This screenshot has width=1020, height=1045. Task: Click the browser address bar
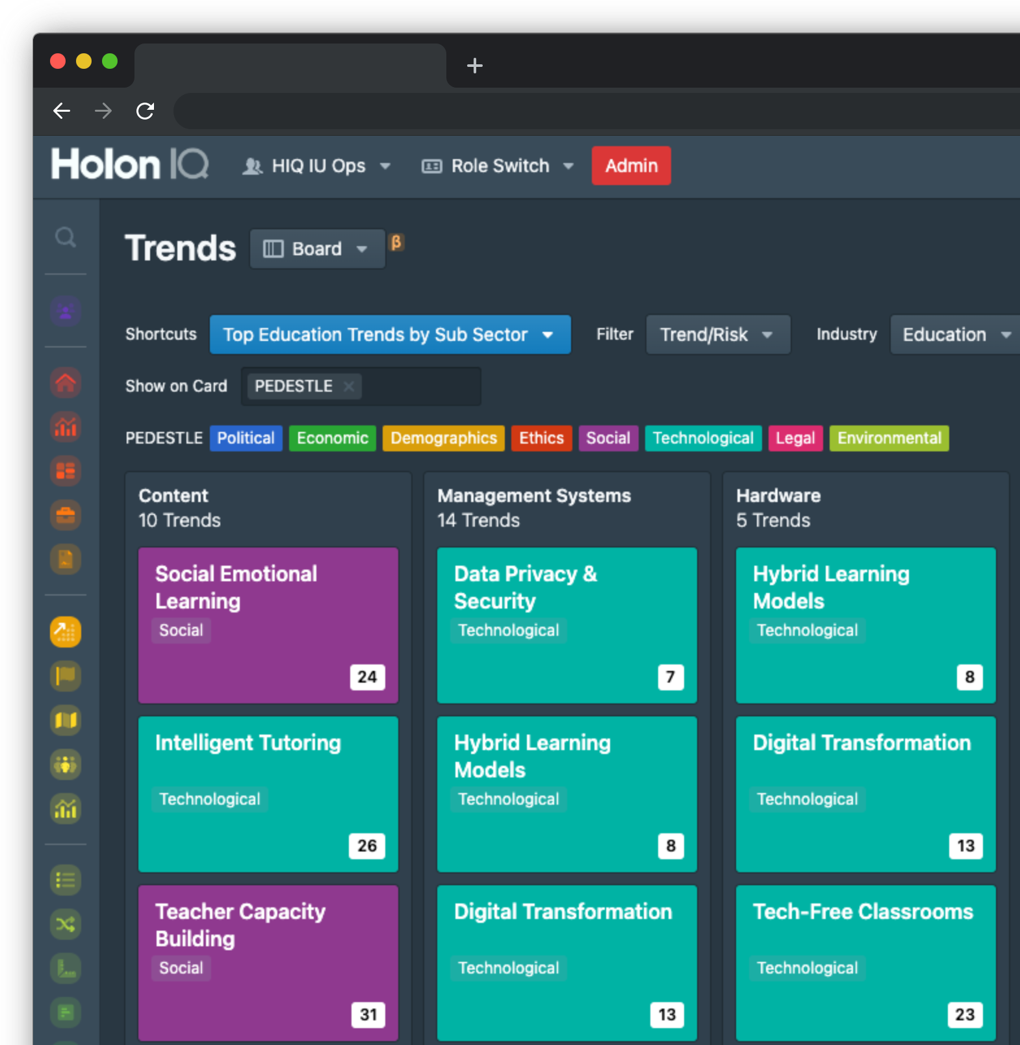(596, 111)
